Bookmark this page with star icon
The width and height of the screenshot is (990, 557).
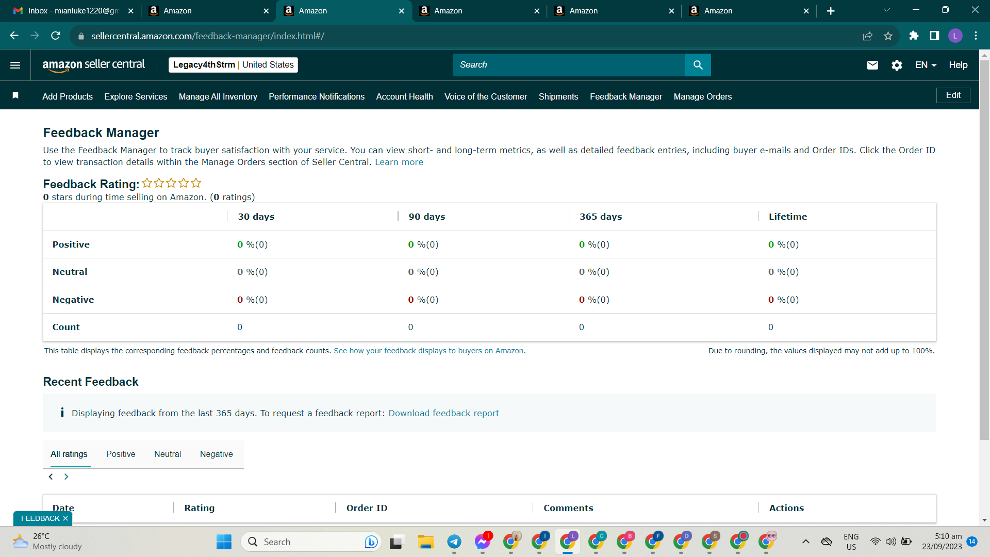pyautogui.click(x=888, y=36)
